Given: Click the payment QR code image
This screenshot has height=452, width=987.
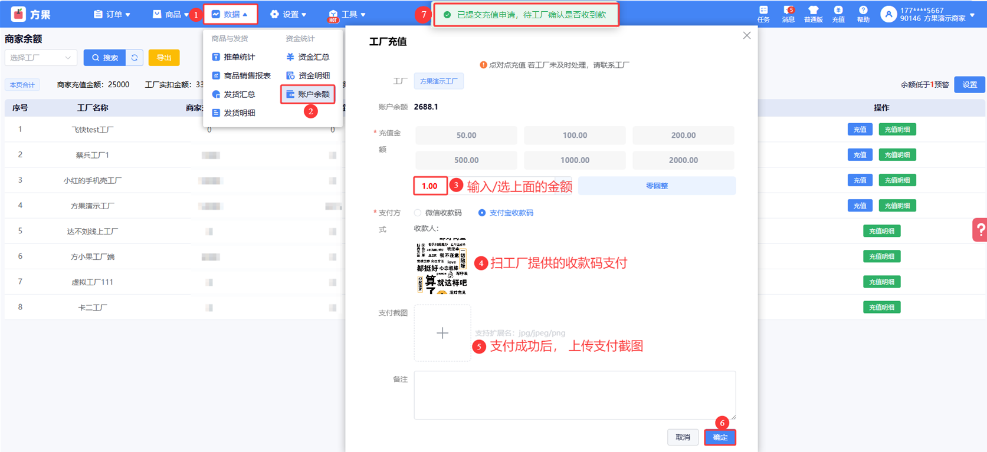Looking at the screenshot, I should (x=442, y=266).
